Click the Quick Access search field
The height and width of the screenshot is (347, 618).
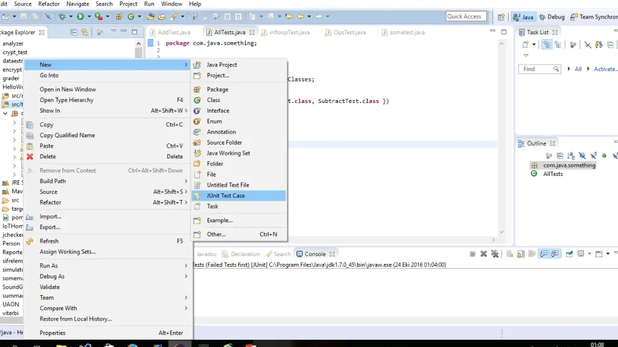click(x=466, y=16)
